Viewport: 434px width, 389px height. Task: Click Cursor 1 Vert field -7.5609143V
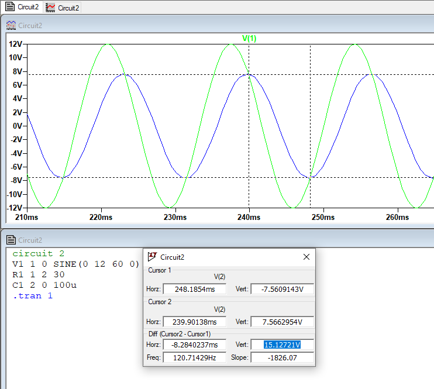click(282, 289)
